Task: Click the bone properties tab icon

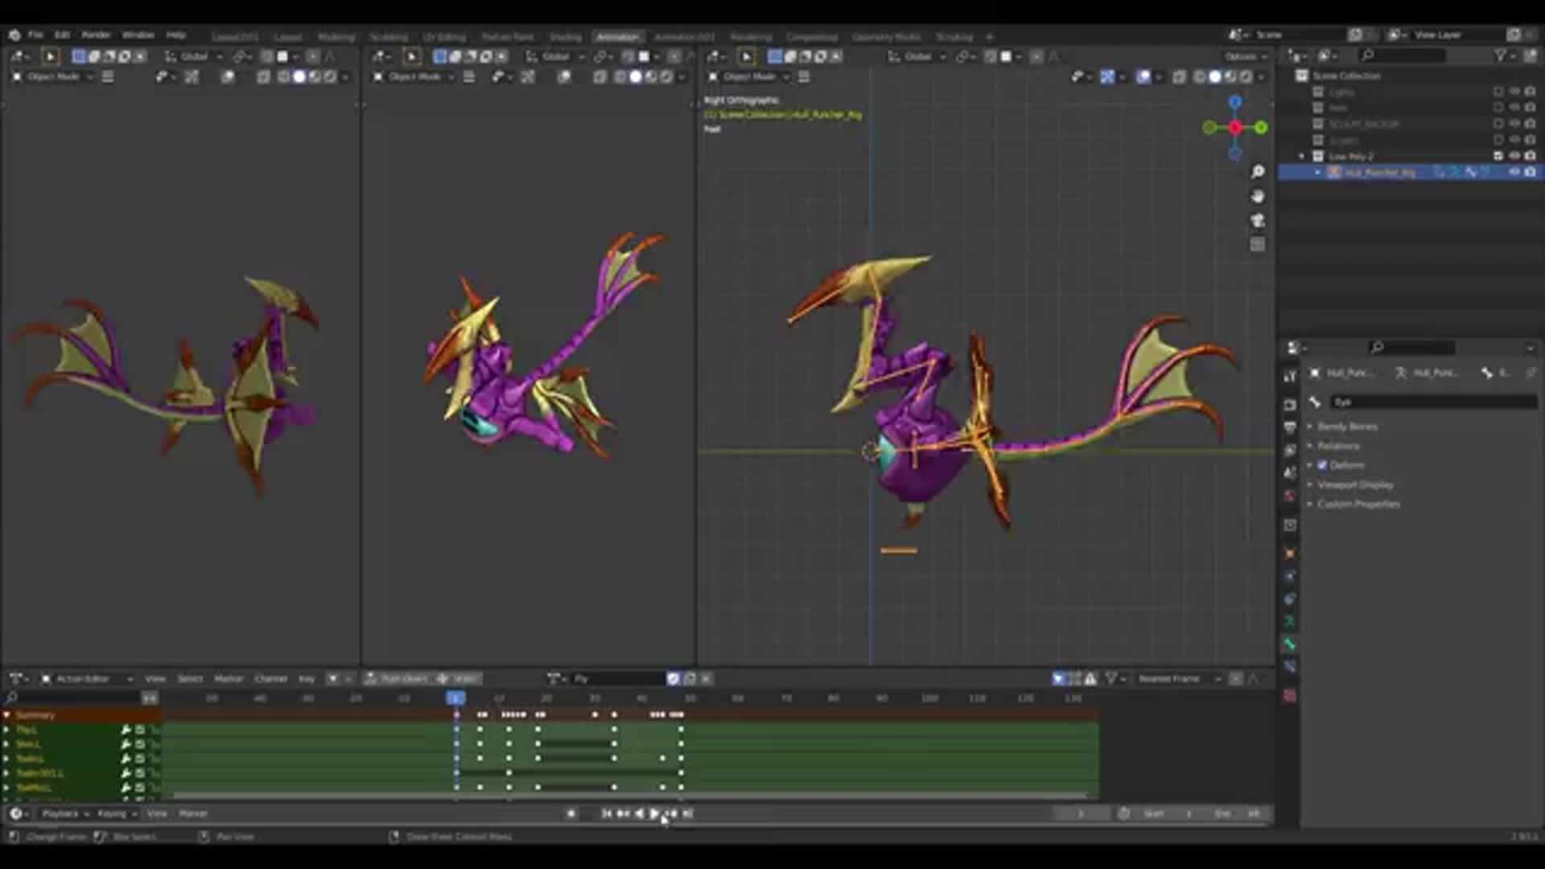Action: click(1290, 645)
